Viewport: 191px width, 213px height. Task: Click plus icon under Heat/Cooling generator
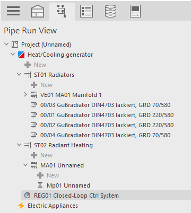(x=28, y=65)
